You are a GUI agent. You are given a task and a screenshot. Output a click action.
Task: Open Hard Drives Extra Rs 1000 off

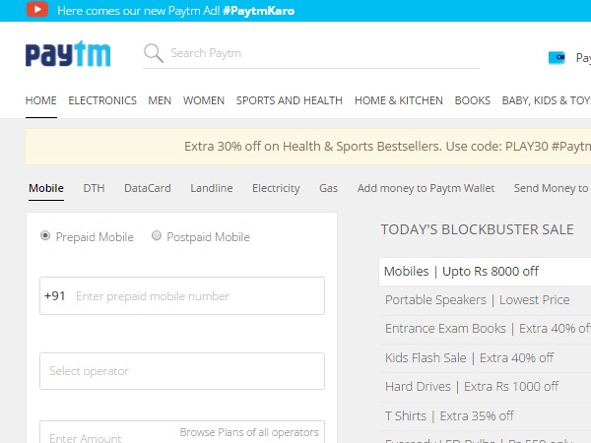click(x=471, y=386)
